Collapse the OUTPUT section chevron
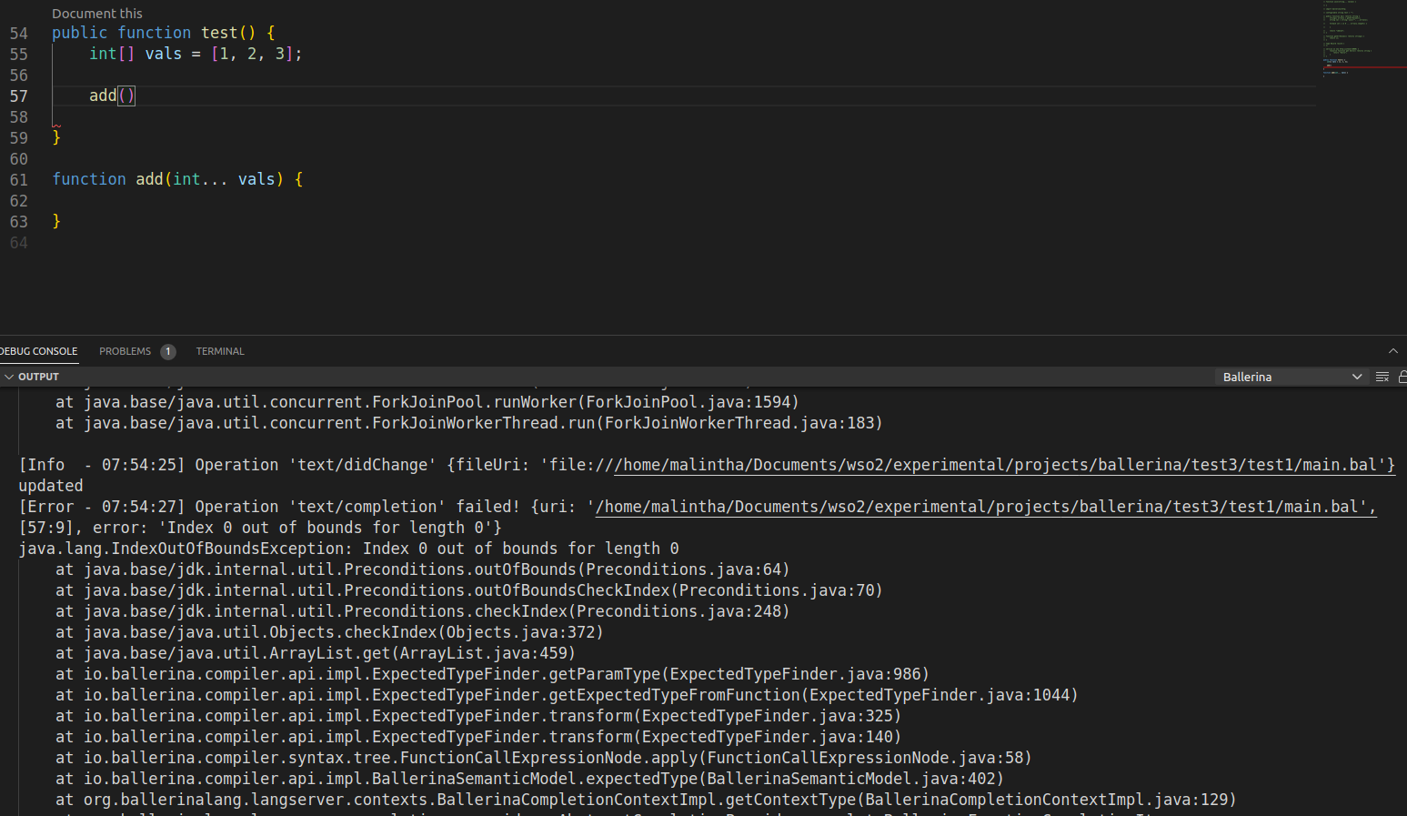This screenshot has height=816, width=1407. coord(9,377)
